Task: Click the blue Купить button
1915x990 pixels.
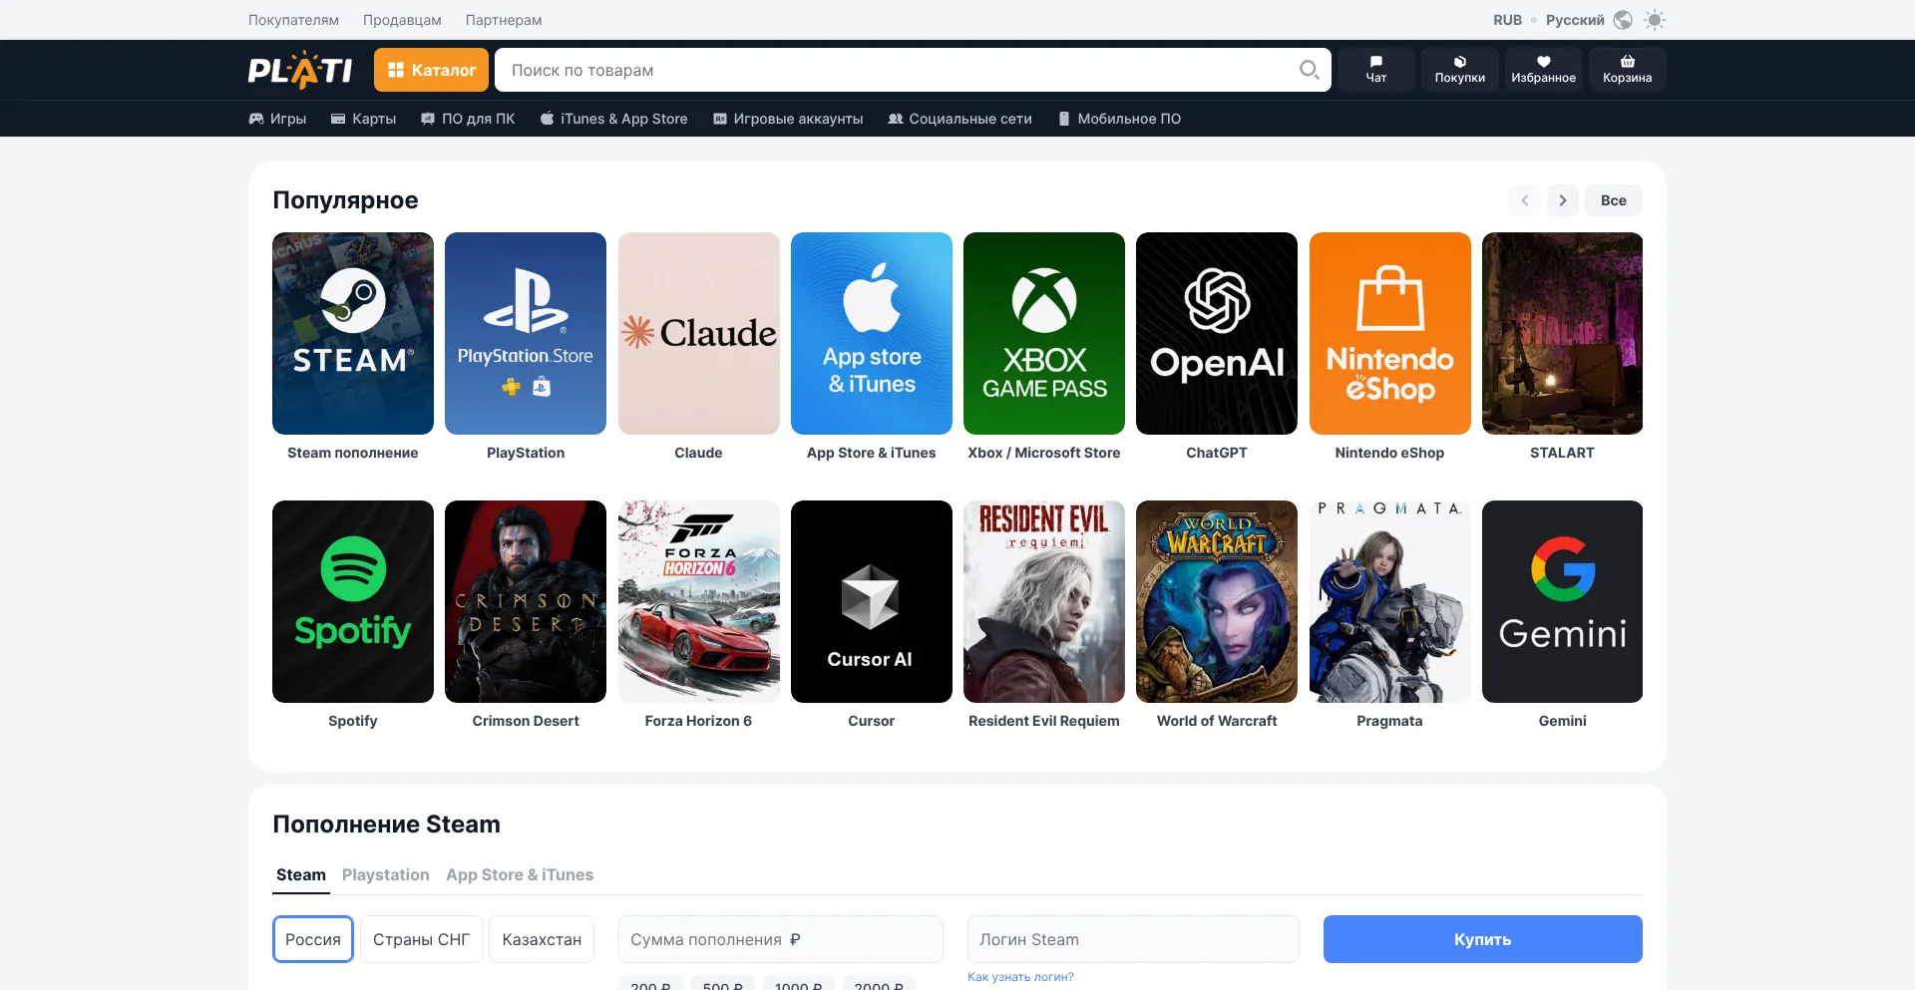Action: [x=1482, y=939]
